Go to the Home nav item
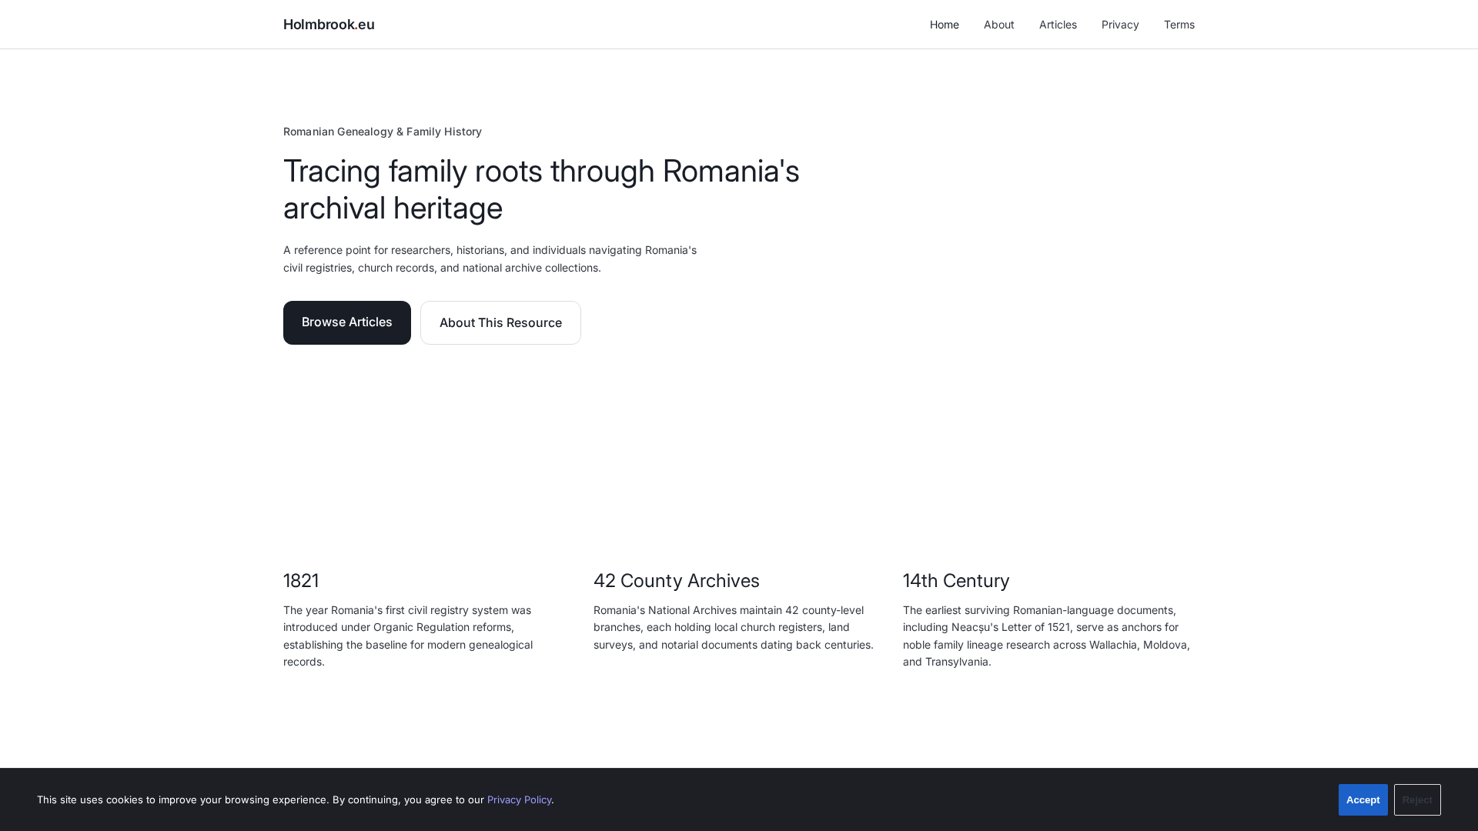Viewport: 1478px width, 831px height. pos(944,25)
